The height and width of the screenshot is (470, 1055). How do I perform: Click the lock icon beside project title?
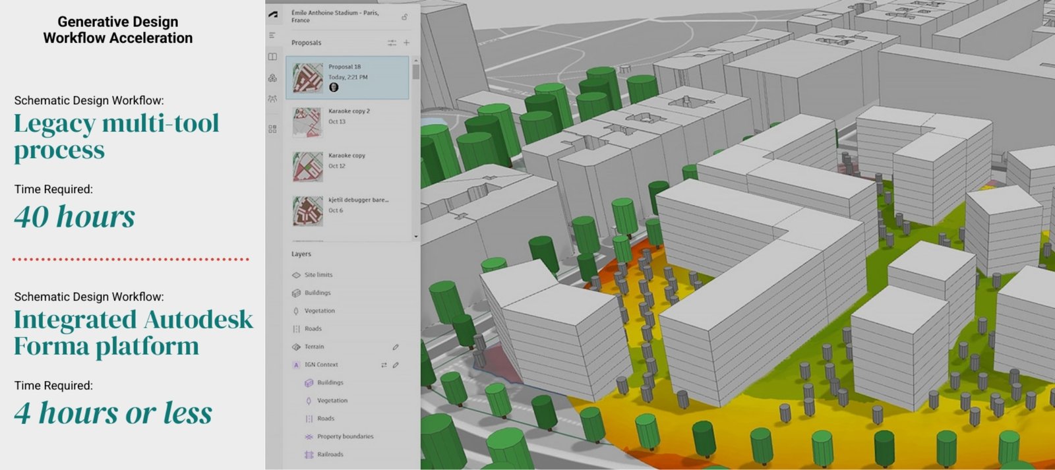[x=404, y=17]
